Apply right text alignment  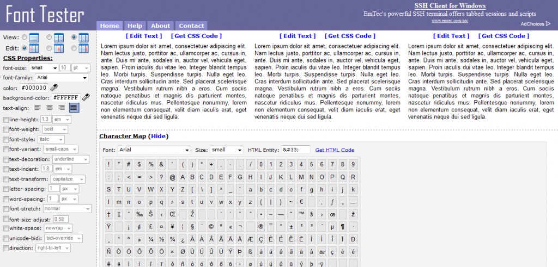point(62,108)
